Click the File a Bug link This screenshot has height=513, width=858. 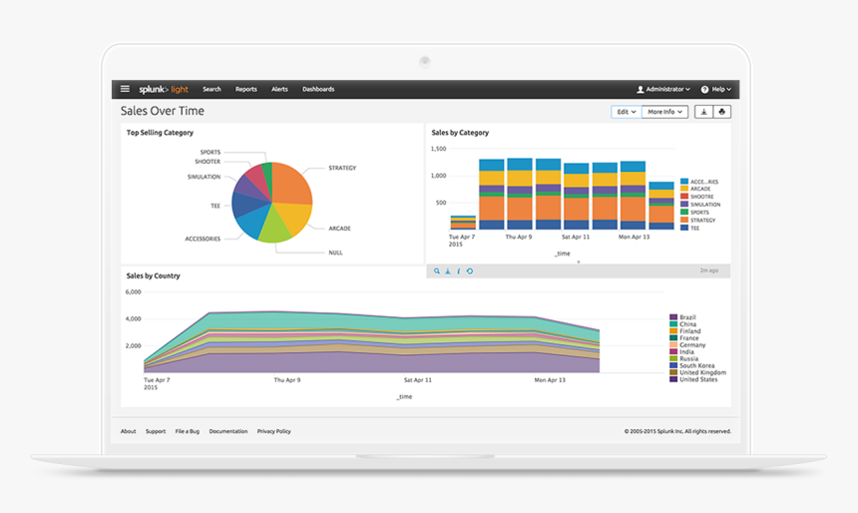188,431
